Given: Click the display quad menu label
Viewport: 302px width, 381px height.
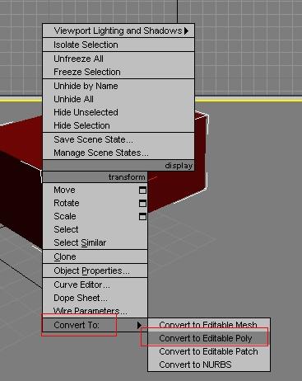Looking at the screenshot, I should (x=179, y=166).
